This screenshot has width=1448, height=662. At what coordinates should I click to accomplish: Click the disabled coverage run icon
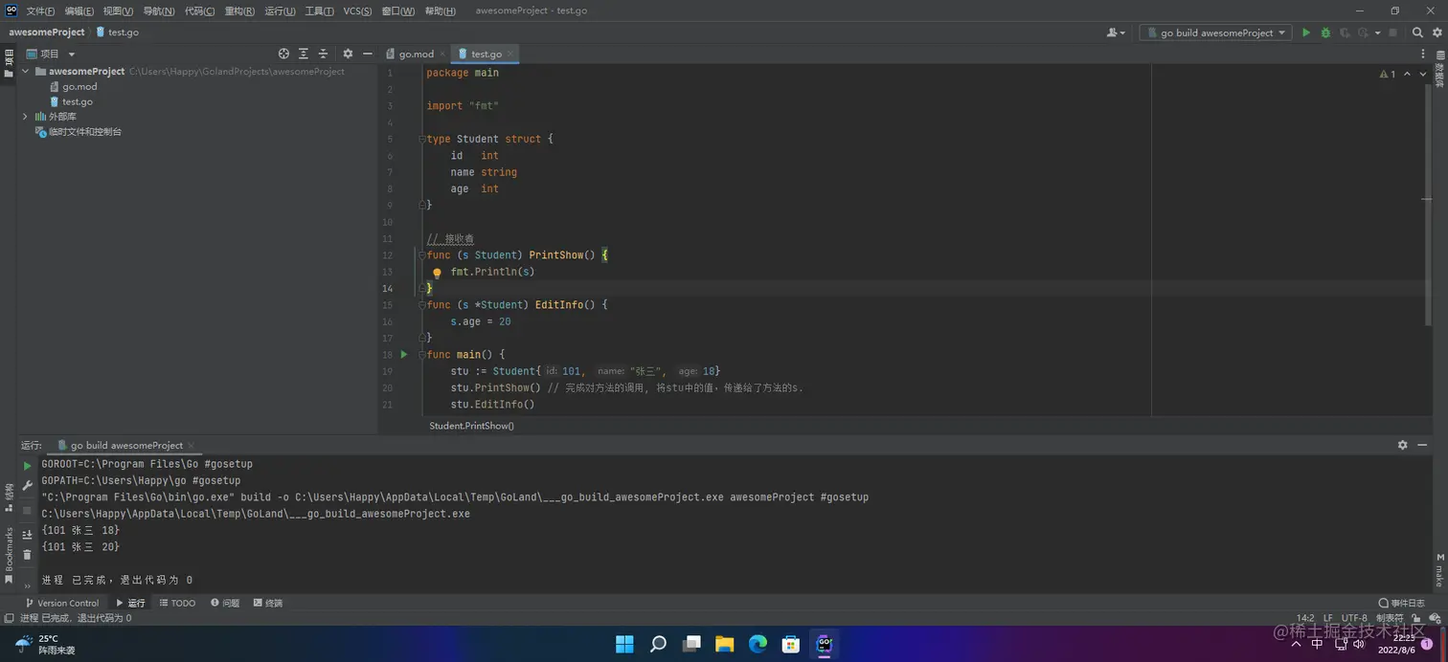[x=1345, y=33]
